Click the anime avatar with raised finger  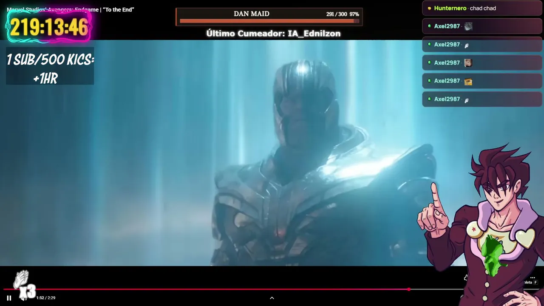pyautogui.click(x=480, y=225)
